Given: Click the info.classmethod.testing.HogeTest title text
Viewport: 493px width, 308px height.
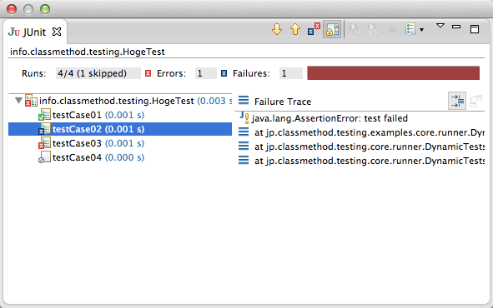Looking at the screenshot, I should click(x=88, y=52).
